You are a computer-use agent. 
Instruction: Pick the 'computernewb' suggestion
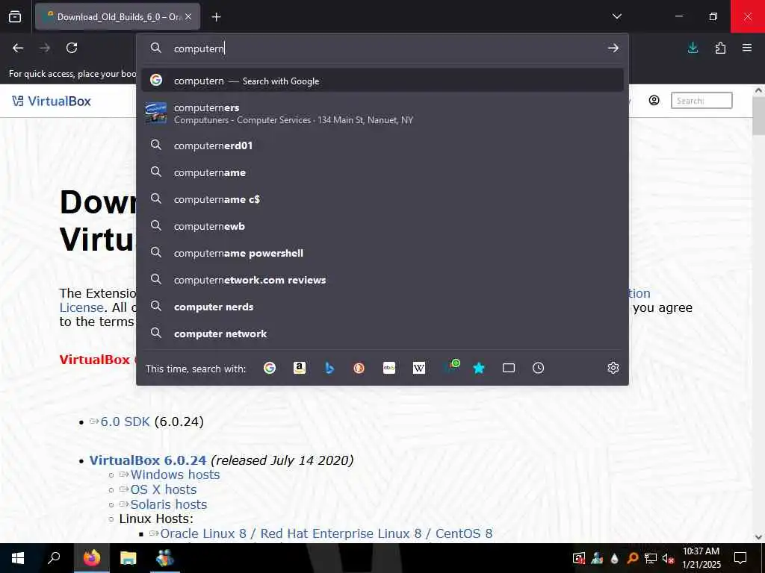(x=382, y=226)
